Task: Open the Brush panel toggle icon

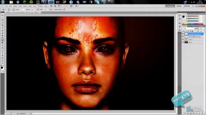Action: point(14,10)
